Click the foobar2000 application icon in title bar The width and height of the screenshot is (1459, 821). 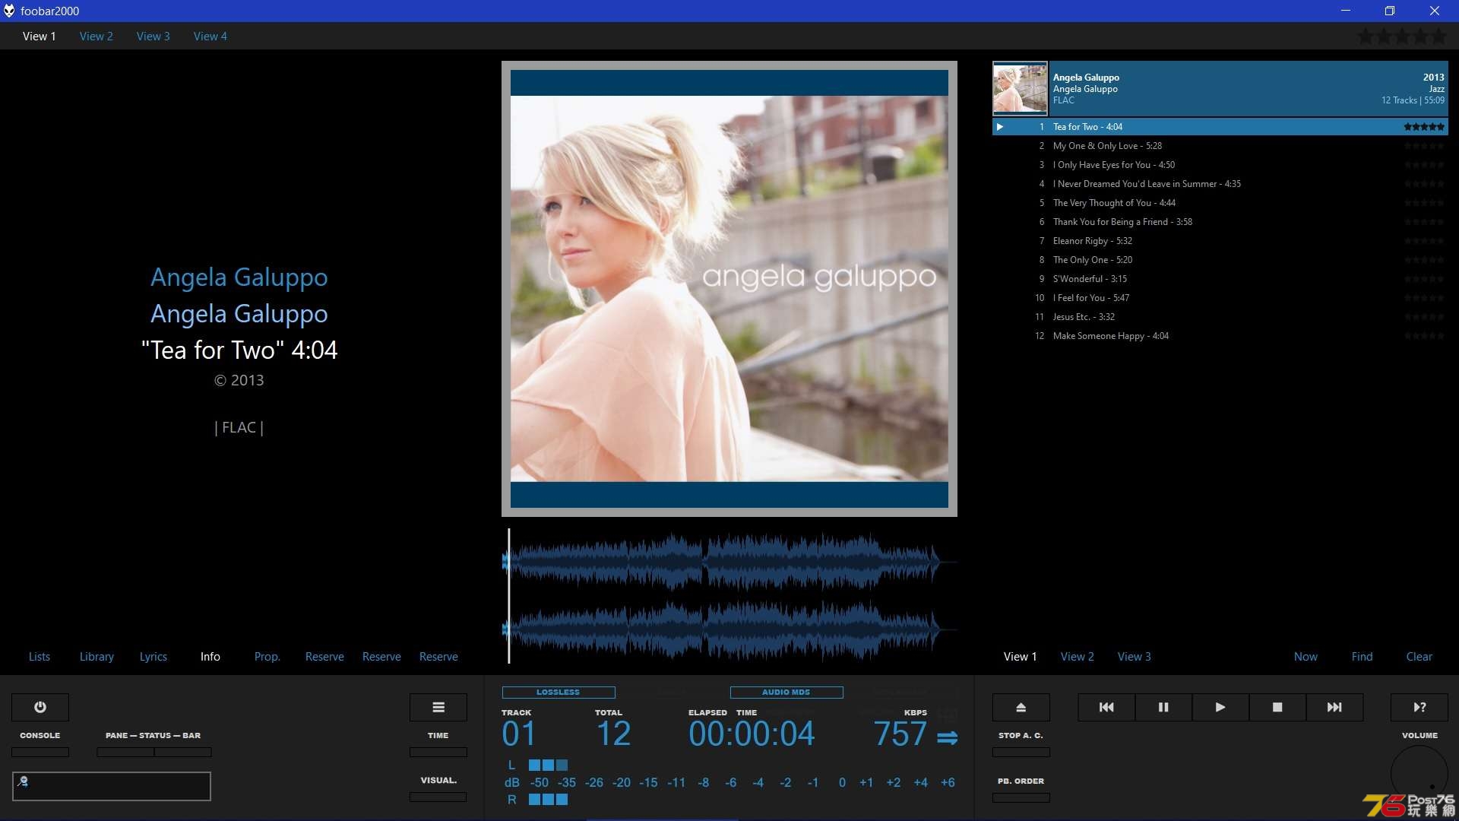9,11
